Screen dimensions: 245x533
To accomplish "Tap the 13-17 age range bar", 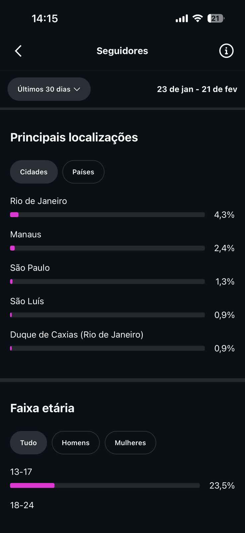I will (105, 486).
